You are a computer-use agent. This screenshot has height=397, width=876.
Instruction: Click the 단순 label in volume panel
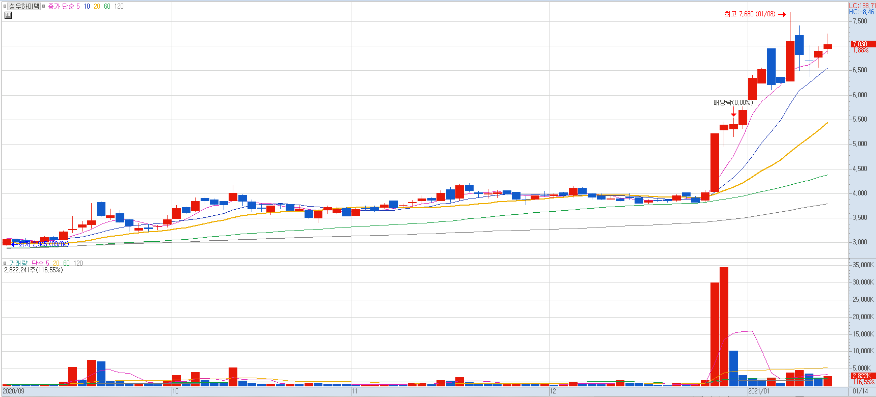click(x=37, y=263)
